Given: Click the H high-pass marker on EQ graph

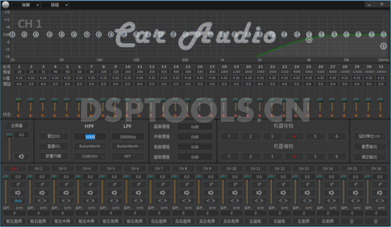Looking at the screenshot, I should click(x=309, y=40).
